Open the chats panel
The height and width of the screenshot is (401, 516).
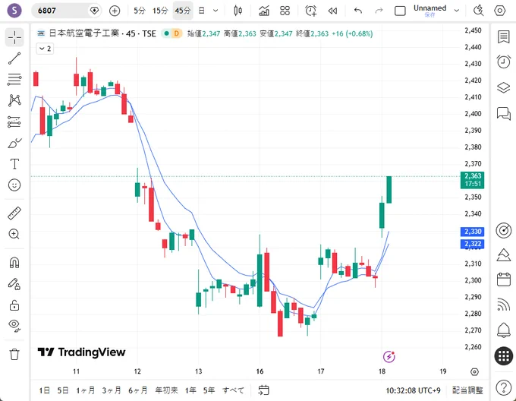click(x=504, y=114)
